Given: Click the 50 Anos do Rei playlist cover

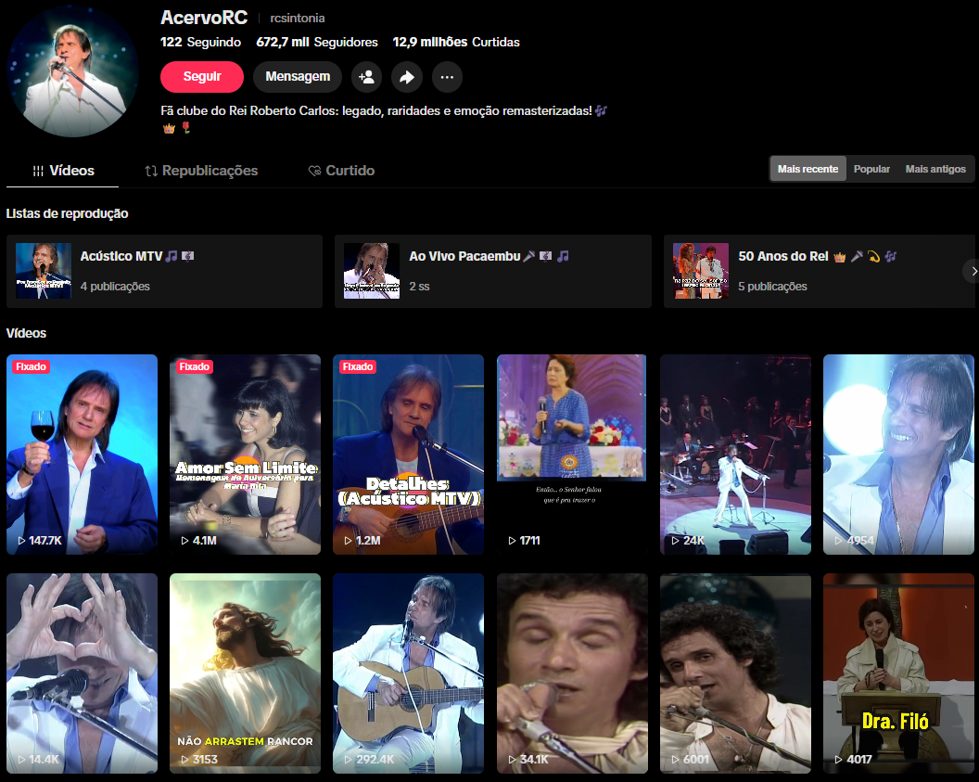Looking at the screenshot, I should pyautogui.click(x=701, y=271).
